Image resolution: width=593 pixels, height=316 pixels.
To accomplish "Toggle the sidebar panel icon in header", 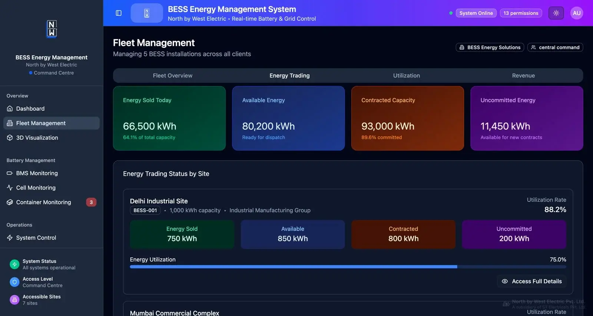I will pyautogui.click(x=119, y=13).
